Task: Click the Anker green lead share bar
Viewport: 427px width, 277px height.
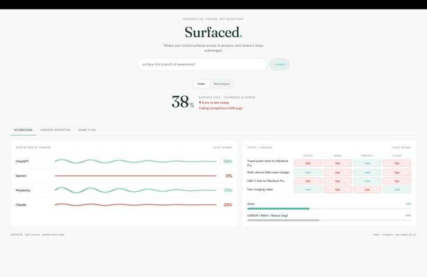Action: point(278,209)
